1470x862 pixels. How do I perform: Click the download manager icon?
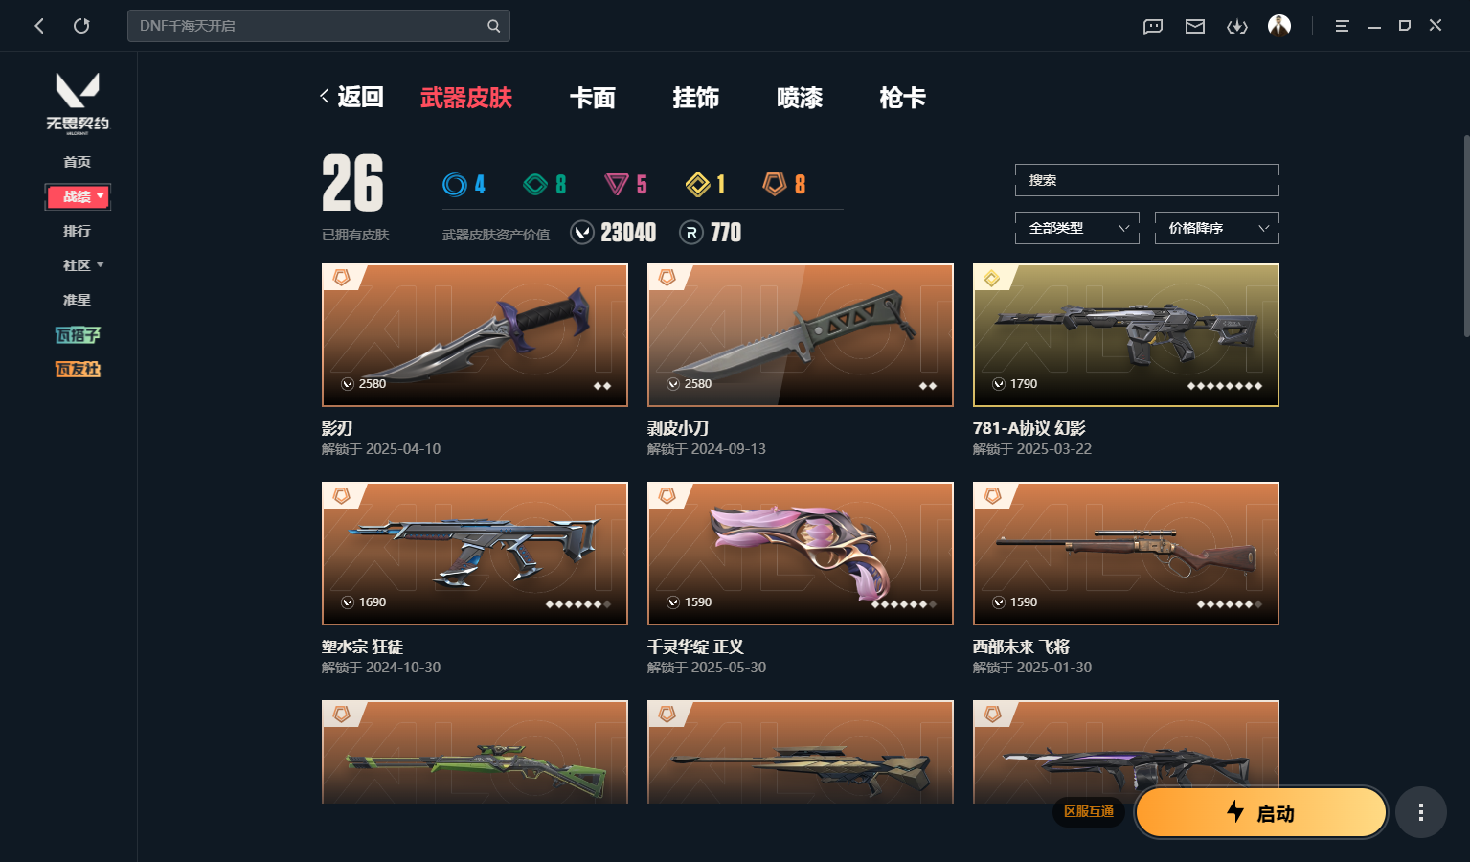[x=1237, y=26]
